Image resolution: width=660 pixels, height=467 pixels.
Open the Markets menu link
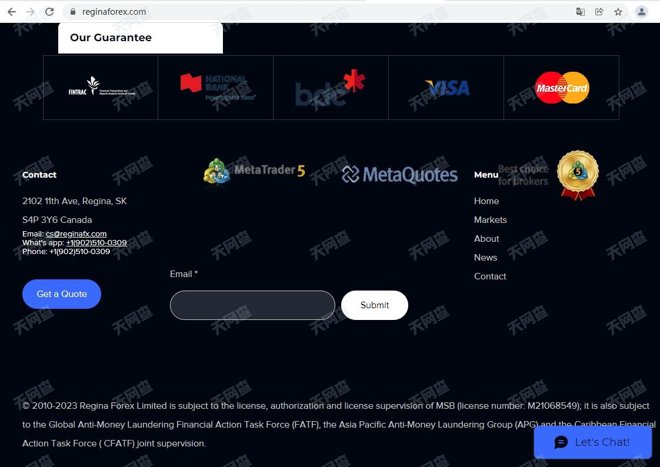coord(491,220)
